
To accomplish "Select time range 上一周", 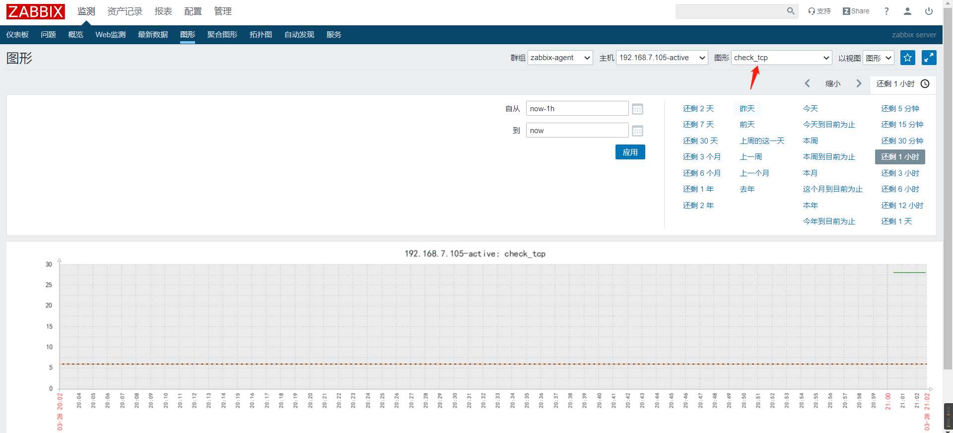I will (750, 156).
